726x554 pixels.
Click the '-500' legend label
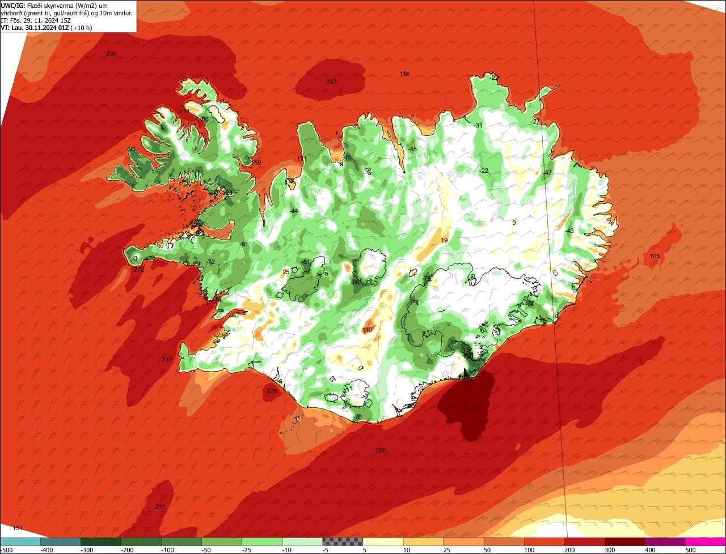tap(6, 550)
